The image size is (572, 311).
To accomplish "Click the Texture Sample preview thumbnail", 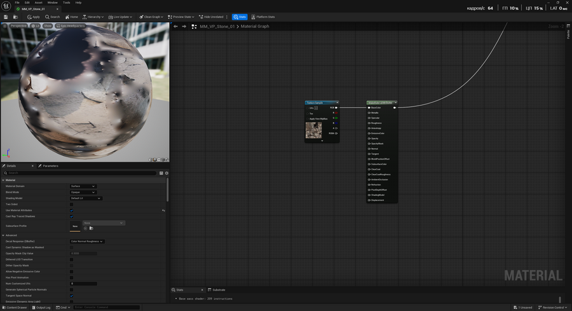I will pyautogui.click(x=313, y=130).
